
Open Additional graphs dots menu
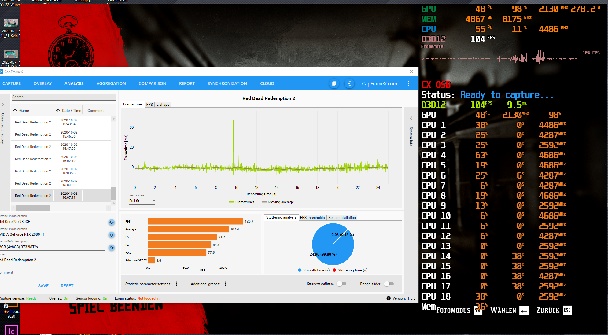pos(226,284)
